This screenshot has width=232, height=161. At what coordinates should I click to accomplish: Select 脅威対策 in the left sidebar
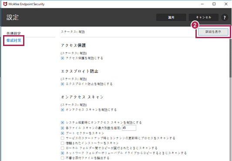coord(14,40)
